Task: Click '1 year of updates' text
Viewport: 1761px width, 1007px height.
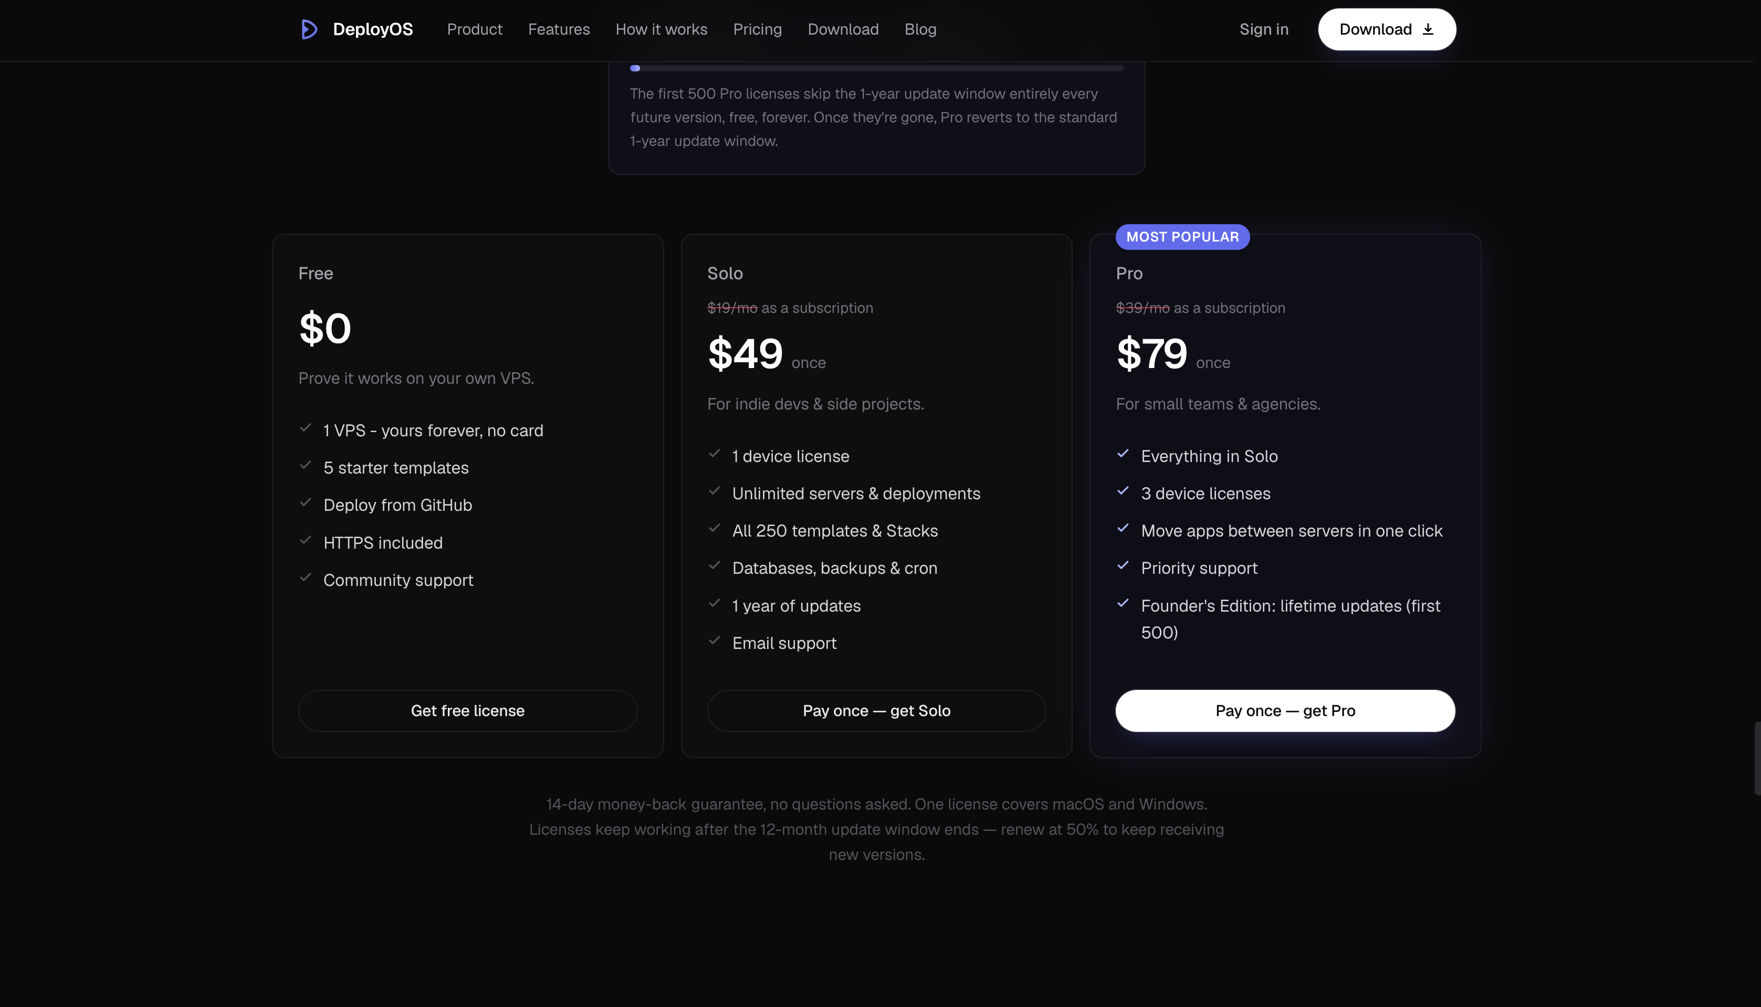Action: pyautogui.click(x=796, y=606)
